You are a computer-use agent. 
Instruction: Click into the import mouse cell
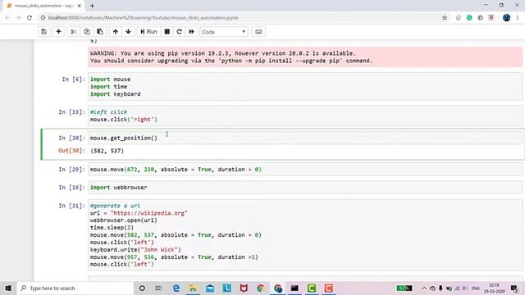tap(304, 87)
